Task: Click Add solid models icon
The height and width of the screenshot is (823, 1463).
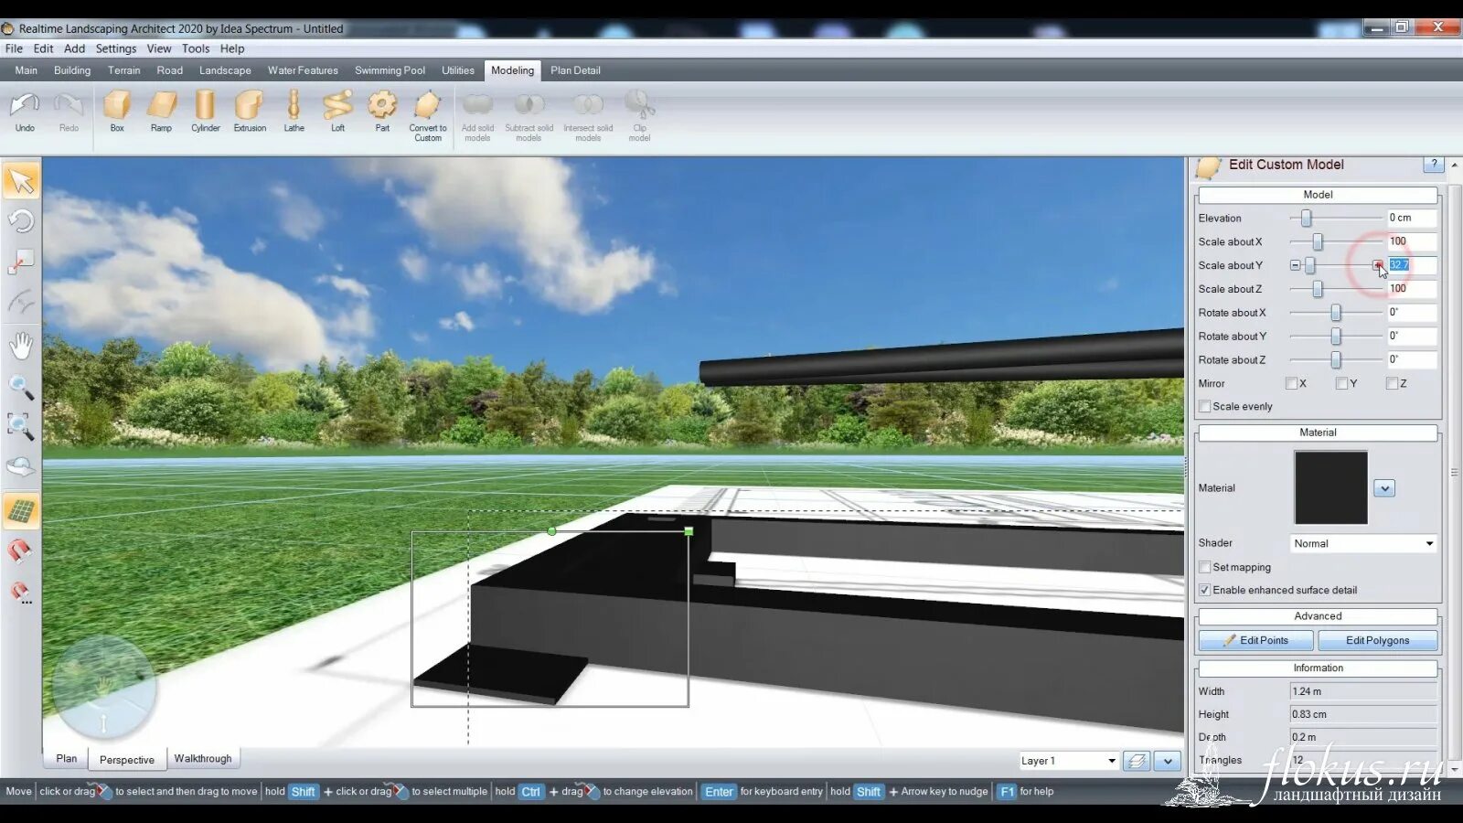Action: (x=477, y=106)
